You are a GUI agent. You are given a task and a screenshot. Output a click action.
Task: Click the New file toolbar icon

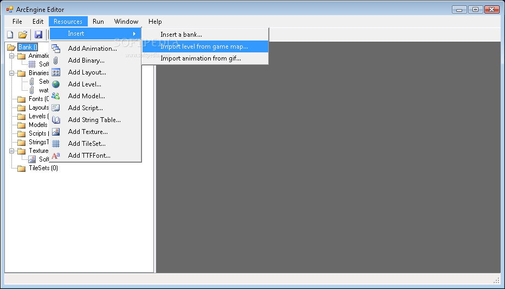[10, 35]
